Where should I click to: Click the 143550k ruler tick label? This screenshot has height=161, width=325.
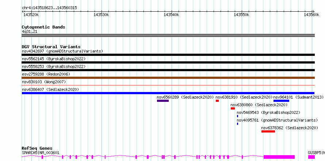click(241, 15)
